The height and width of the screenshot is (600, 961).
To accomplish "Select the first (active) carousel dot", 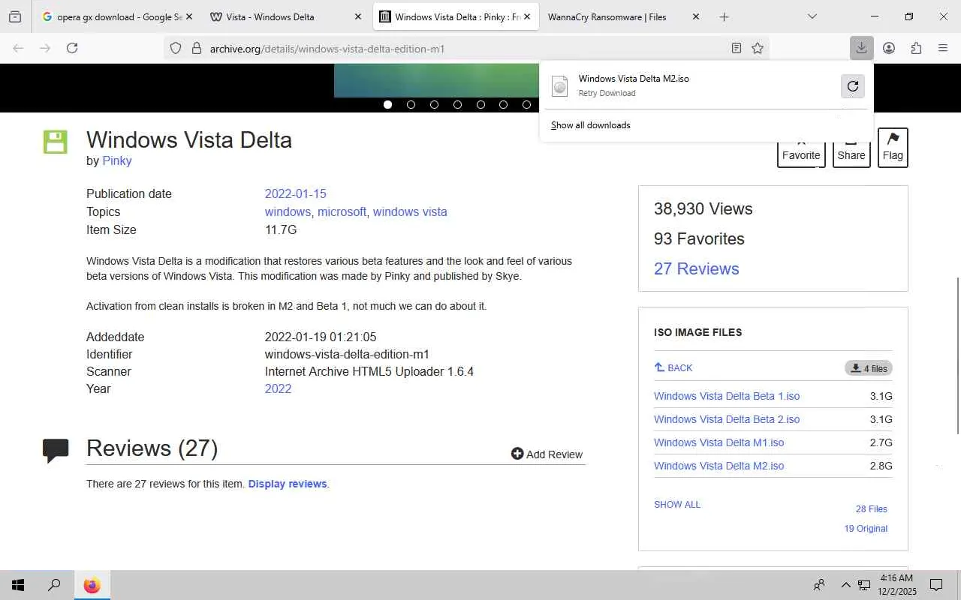I will (387, 104).
